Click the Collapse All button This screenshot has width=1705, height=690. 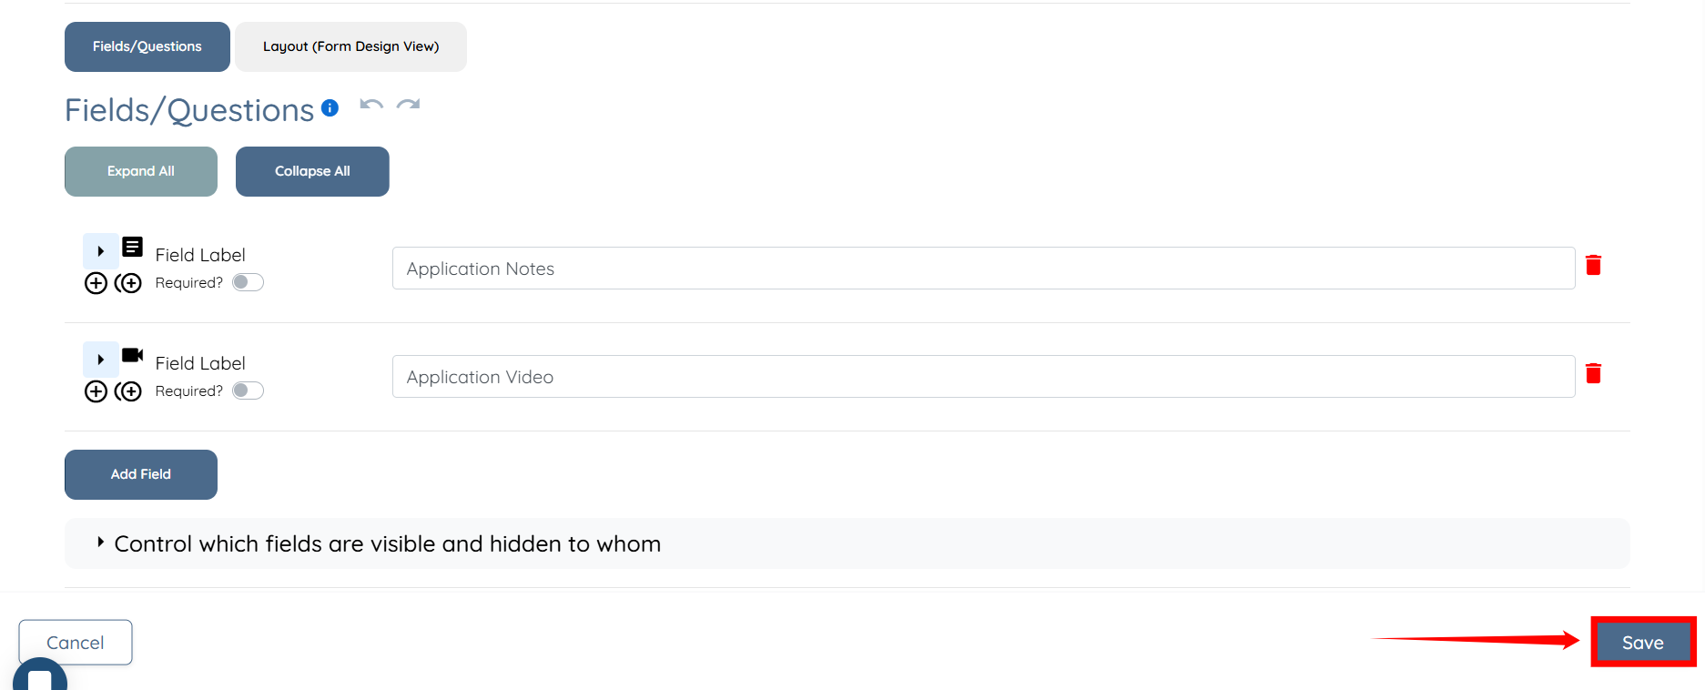[x=312, y=171]
